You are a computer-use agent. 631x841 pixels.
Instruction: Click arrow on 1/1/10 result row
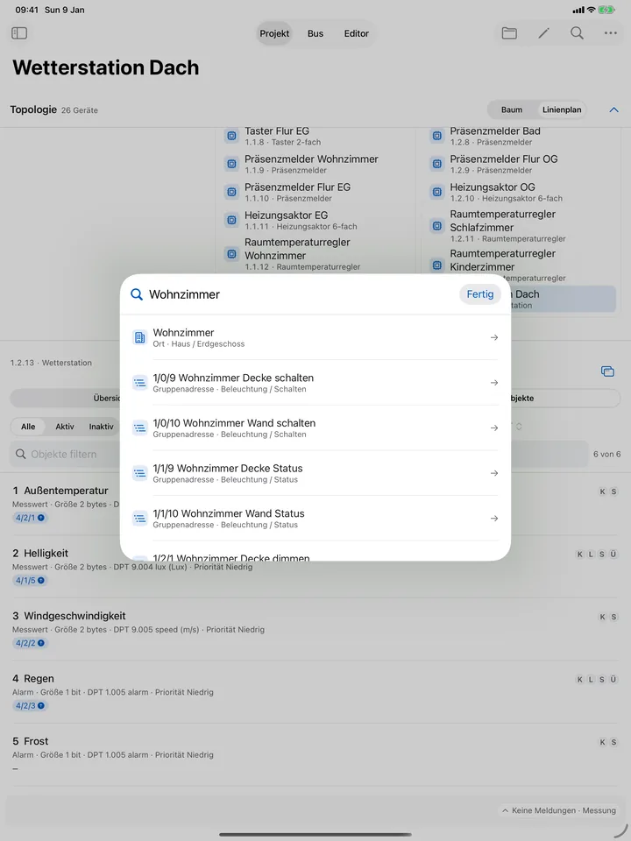click(x=494, y=518)
